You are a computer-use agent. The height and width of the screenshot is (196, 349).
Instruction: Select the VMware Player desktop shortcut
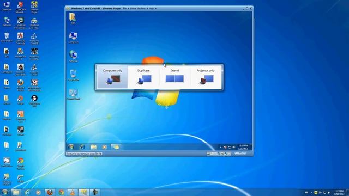pos(34,7)
